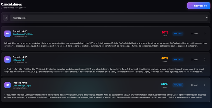Select the 'Data Analyst' job title
212x108 pixels.
[18, 60]
